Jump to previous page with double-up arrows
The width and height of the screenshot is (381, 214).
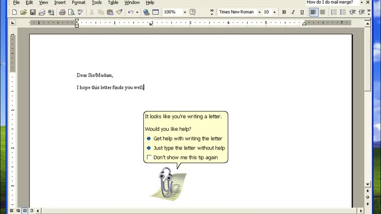(368, 191)
